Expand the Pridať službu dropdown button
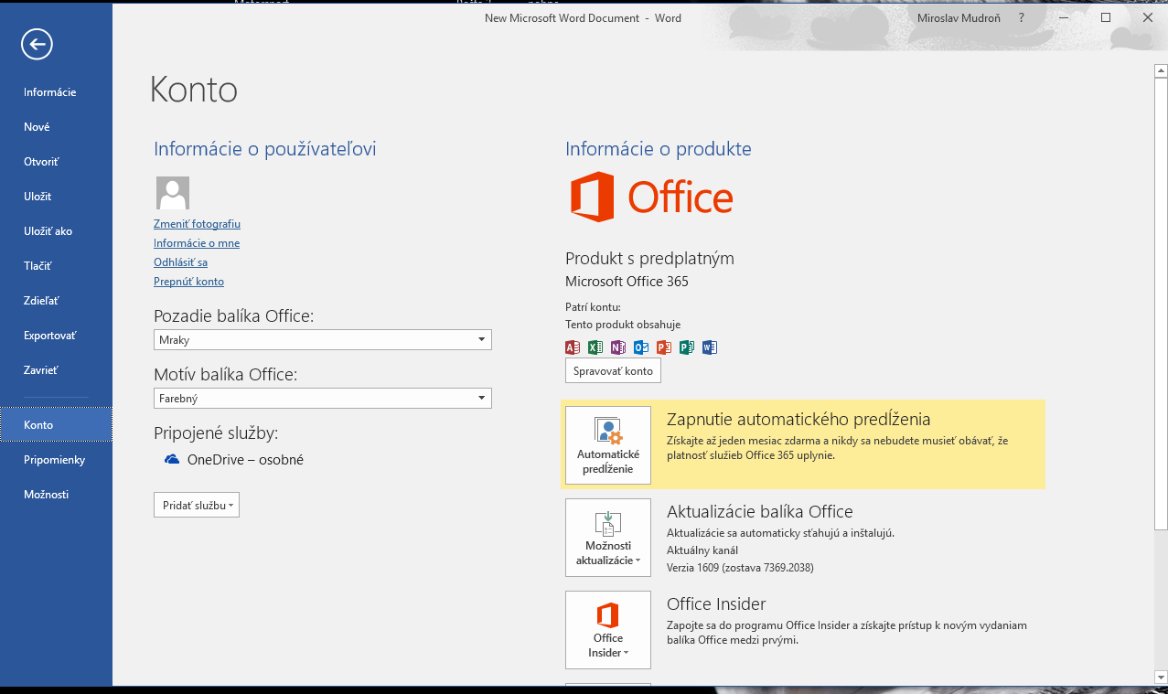This screenshot has width=1168, height=694. [197, 505]
